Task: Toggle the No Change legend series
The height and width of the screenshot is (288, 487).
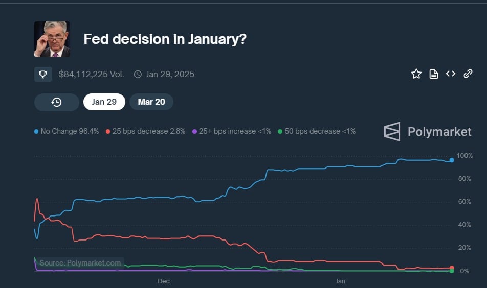Action: pos(67,131)
